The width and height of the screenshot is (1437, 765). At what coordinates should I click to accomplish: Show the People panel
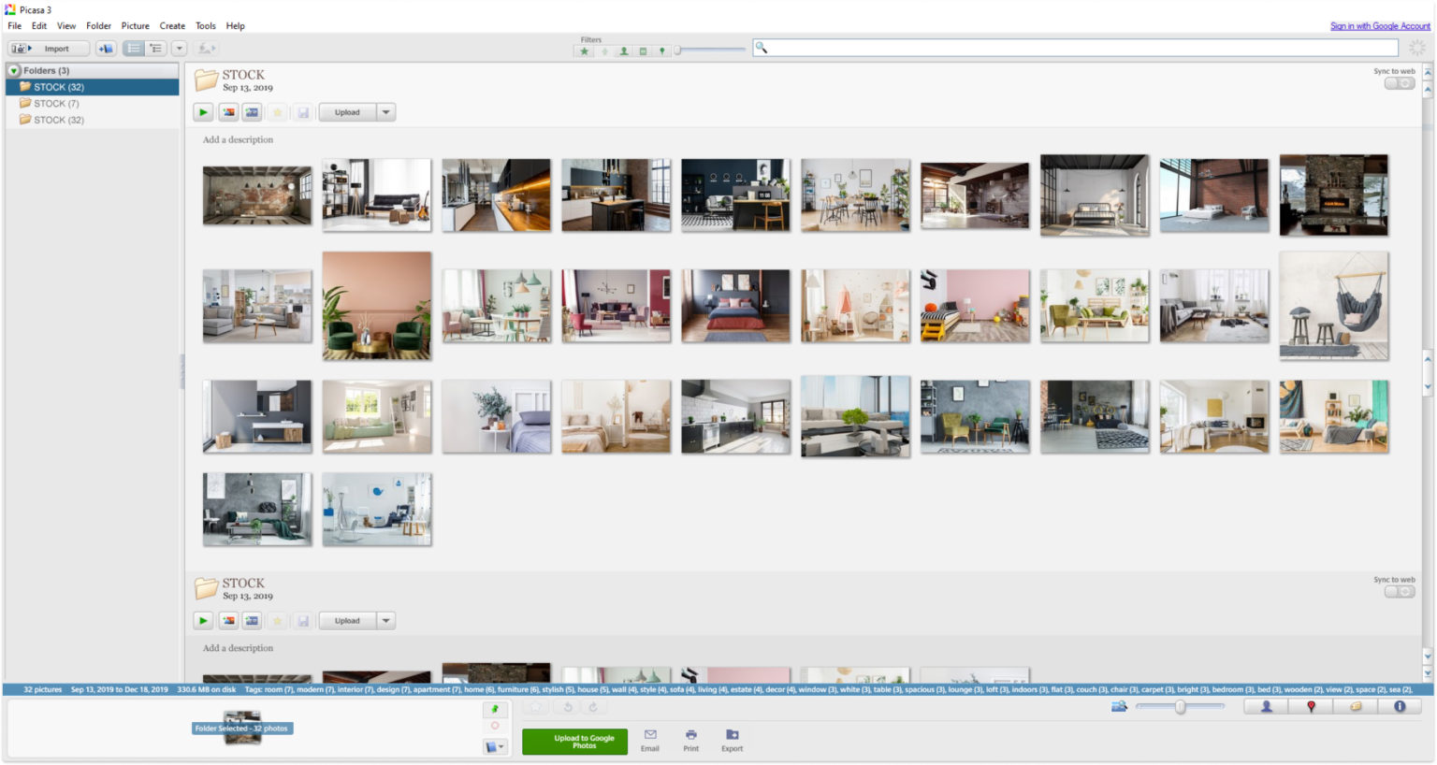[x=1267, y=707]
